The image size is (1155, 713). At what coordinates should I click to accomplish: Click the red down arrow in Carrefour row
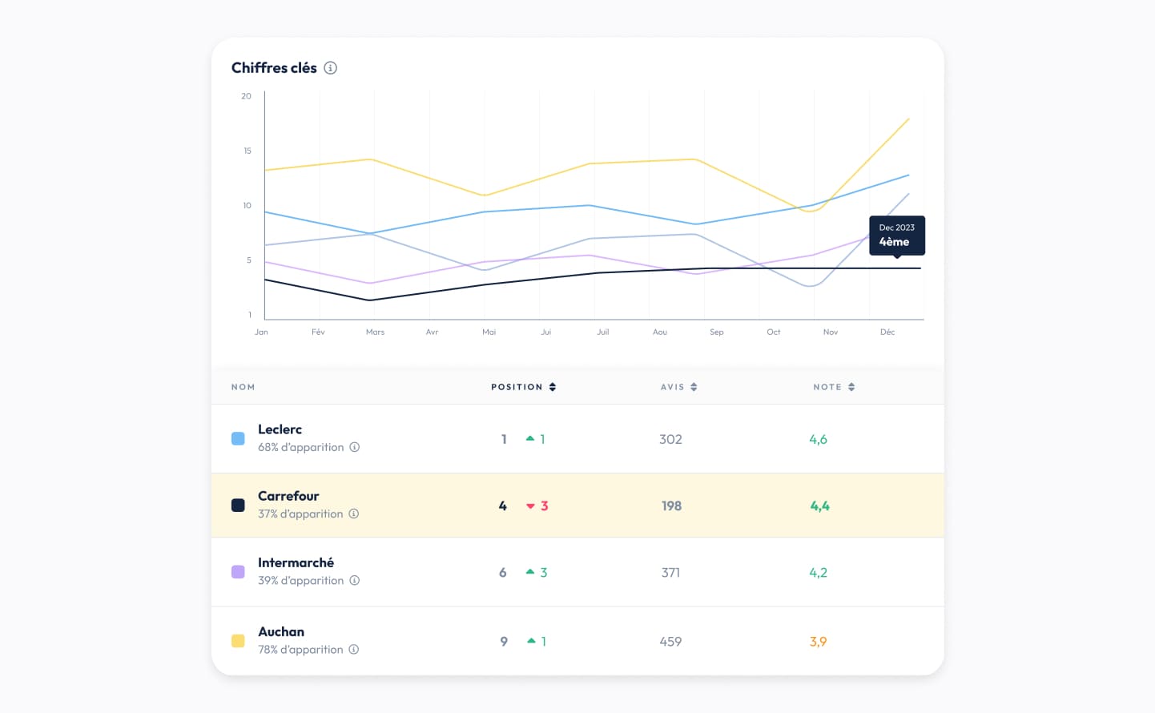(x=530, y=506)
